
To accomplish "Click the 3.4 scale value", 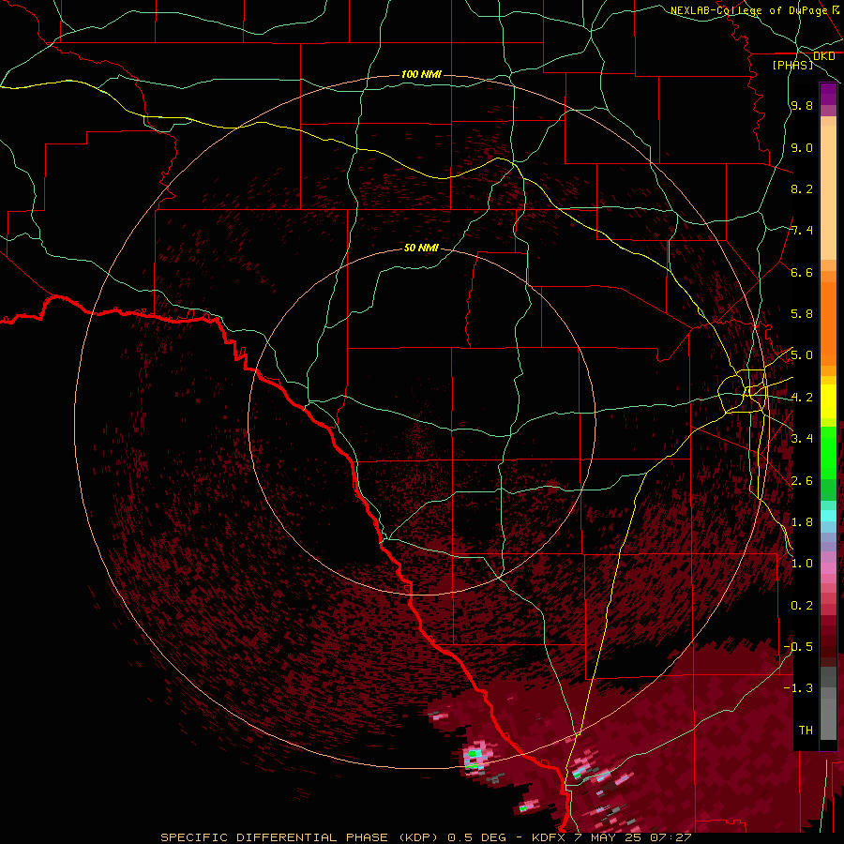I will click(802, 439).
